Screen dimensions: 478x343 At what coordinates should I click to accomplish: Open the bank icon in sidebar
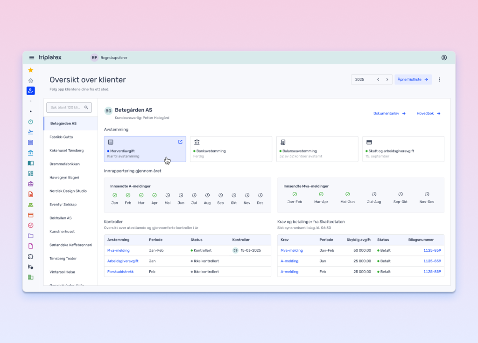point(31,152)
